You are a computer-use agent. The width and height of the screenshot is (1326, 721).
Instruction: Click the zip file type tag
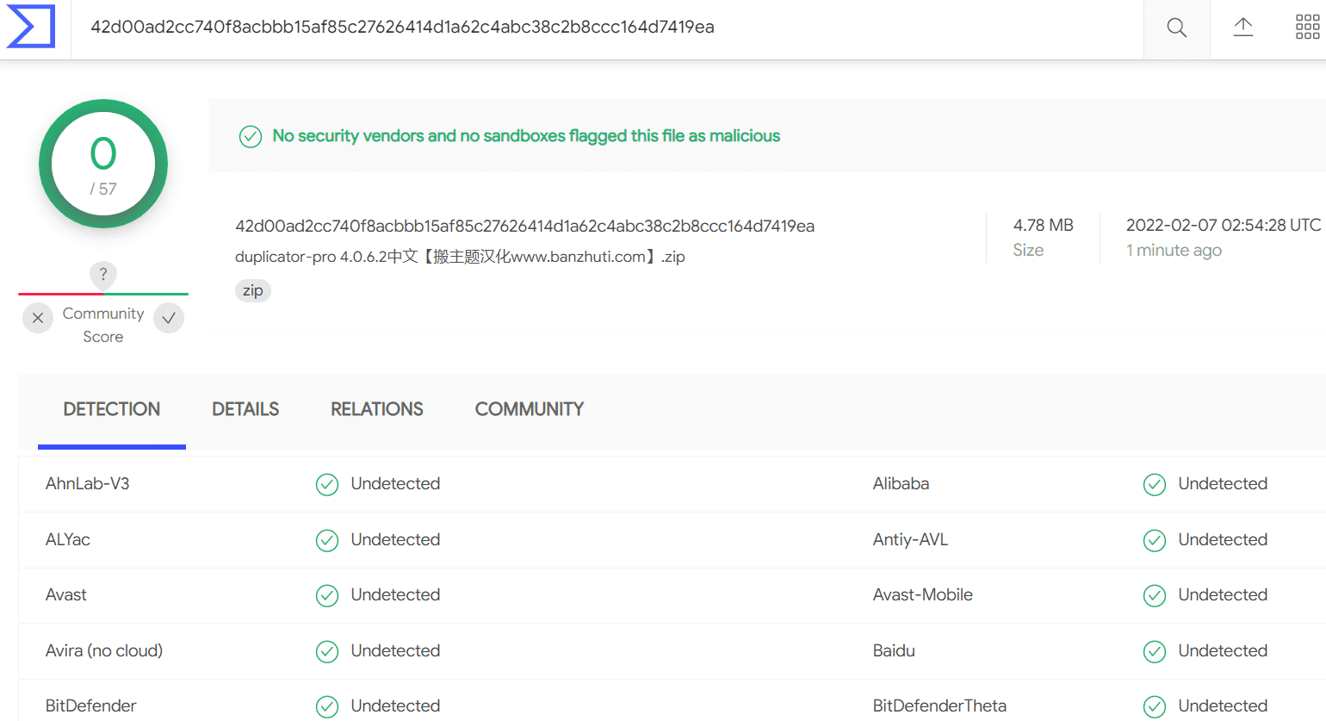(253, 291)
